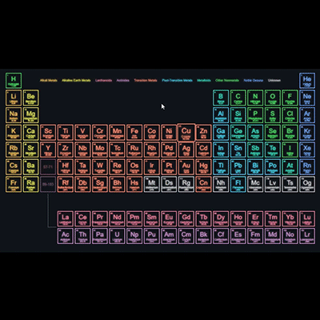
Task: Click the Magnesium (Mg) tile
Action: pos(31,115)
